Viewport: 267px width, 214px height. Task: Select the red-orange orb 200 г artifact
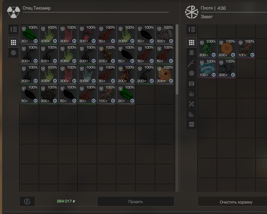(126, 74)
